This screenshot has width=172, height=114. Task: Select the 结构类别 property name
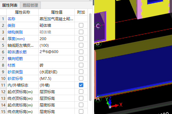coord(15,32)
